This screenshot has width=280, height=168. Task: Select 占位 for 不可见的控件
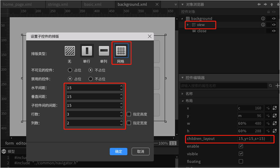point(70,70)
